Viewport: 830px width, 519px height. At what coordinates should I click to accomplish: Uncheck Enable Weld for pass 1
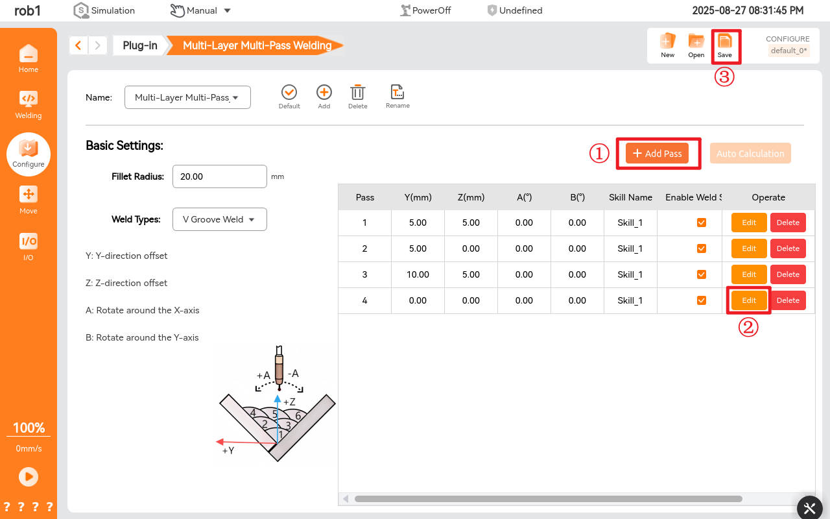[701, 223]
